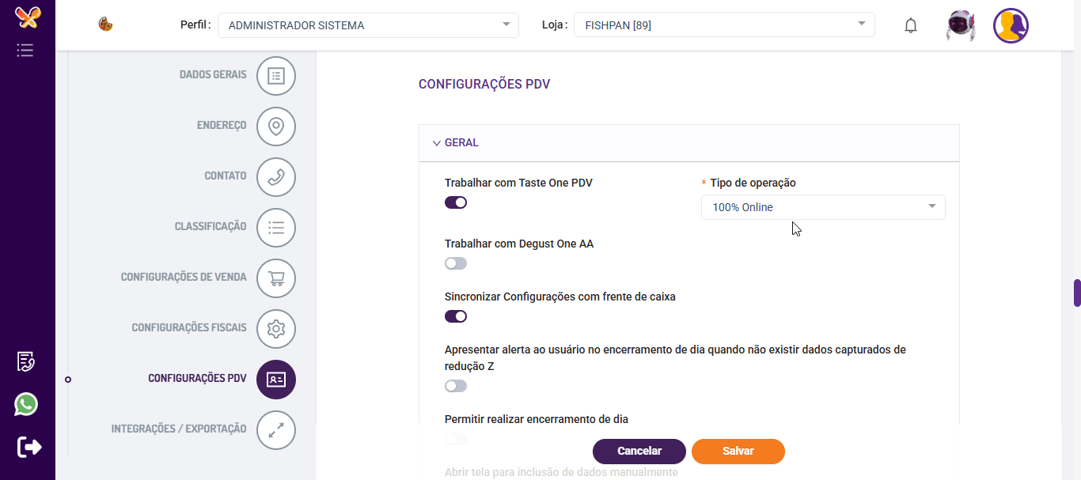Open the WhatsApp support icon
The image size is (1081, 480).
pos(26,405)
